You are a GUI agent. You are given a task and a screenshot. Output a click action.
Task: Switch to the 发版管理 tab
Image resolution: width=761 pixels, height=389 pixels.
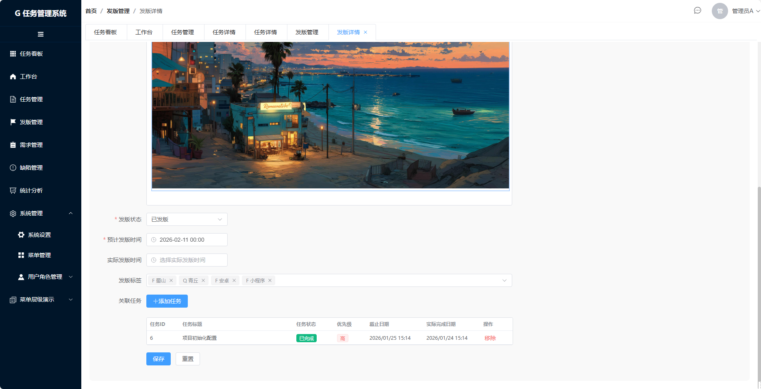click(307, 32)
